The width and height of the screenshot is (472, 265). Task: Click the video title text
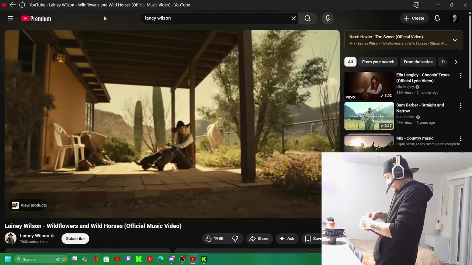click(x=93, y=226)
